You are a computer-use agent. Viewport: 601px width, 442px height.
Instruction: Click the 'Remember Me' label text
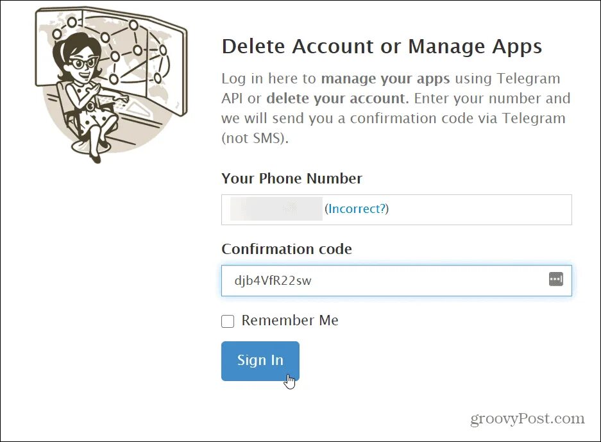click(x=290, y=321)
